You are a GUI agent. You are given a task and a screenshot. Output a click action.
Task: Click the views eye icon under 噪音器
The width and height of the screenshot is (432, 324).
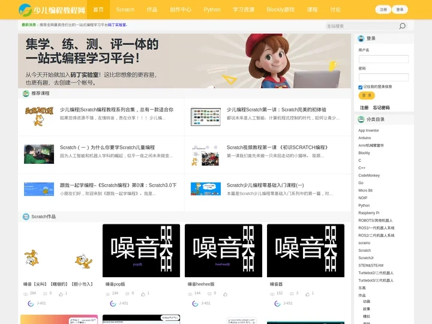pyautogui.click(x=272, y=294)
